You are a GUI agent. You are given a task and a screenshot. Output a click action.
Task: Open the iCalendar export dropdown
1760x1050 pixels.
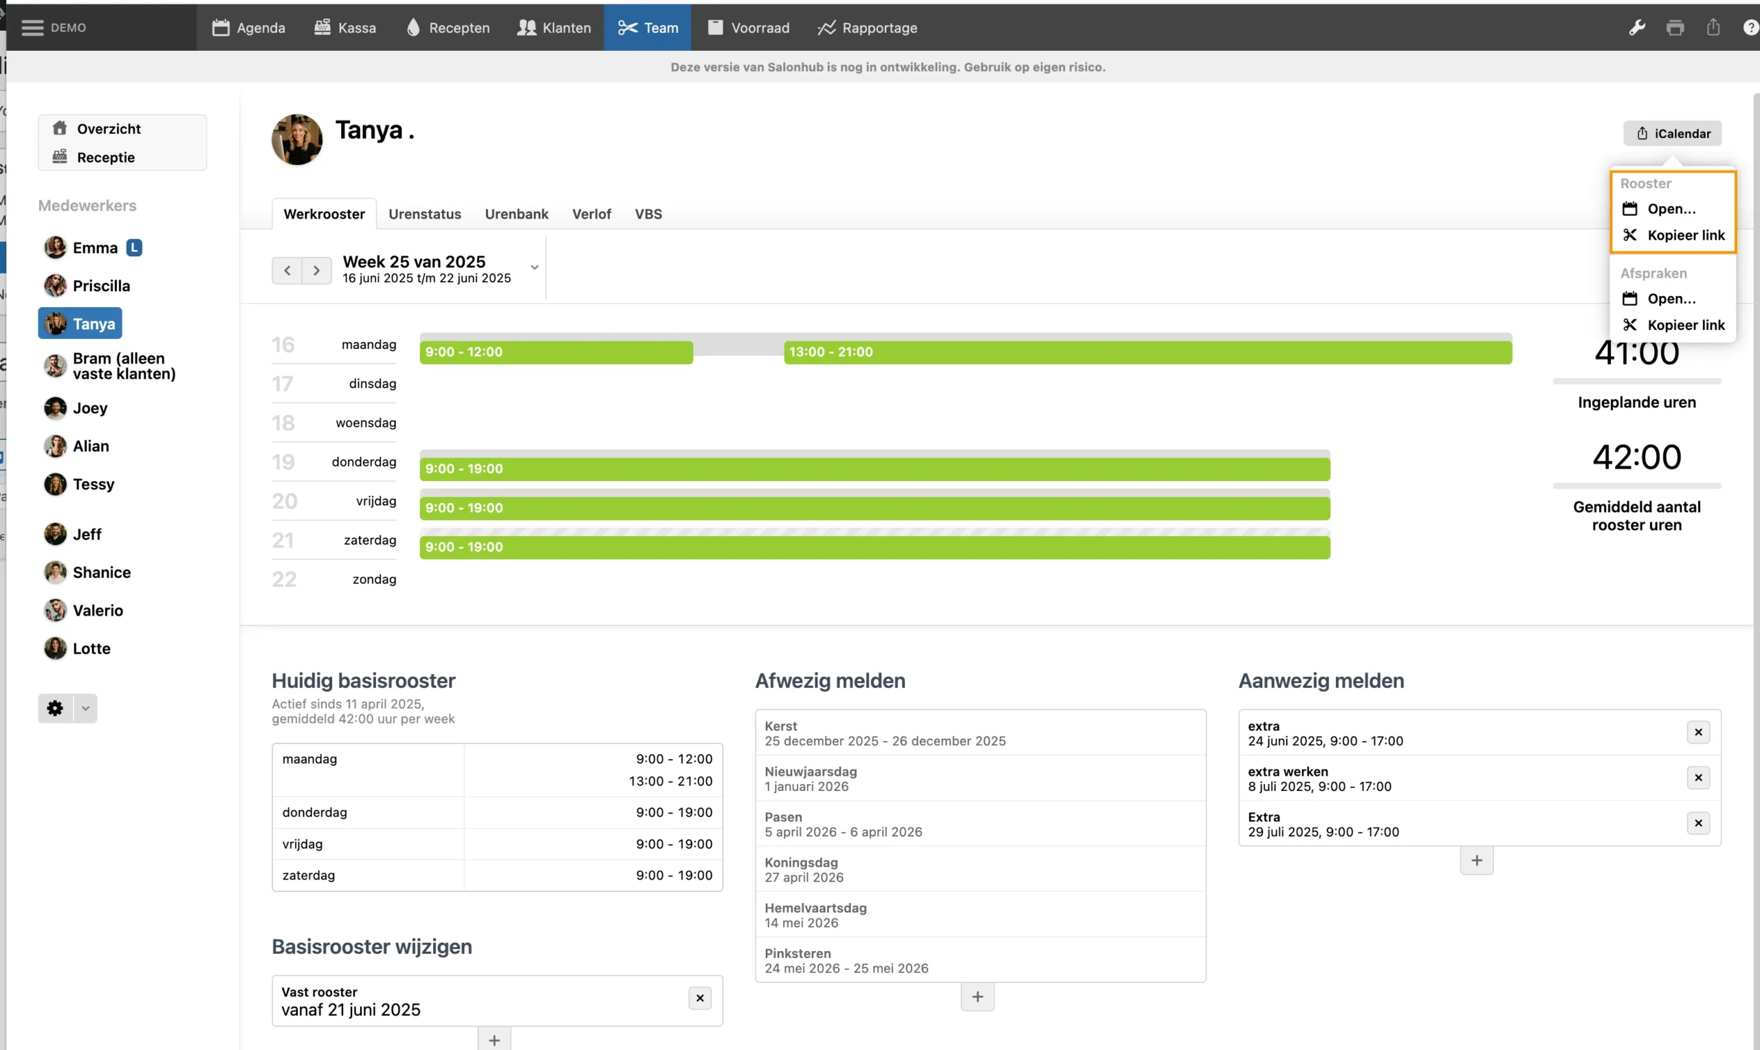(1671, 133)
